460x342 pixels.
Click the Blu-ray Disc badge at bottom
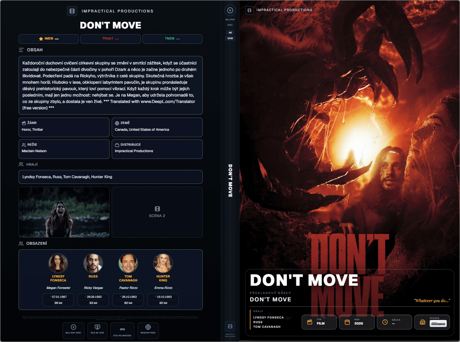click(74, 331)
